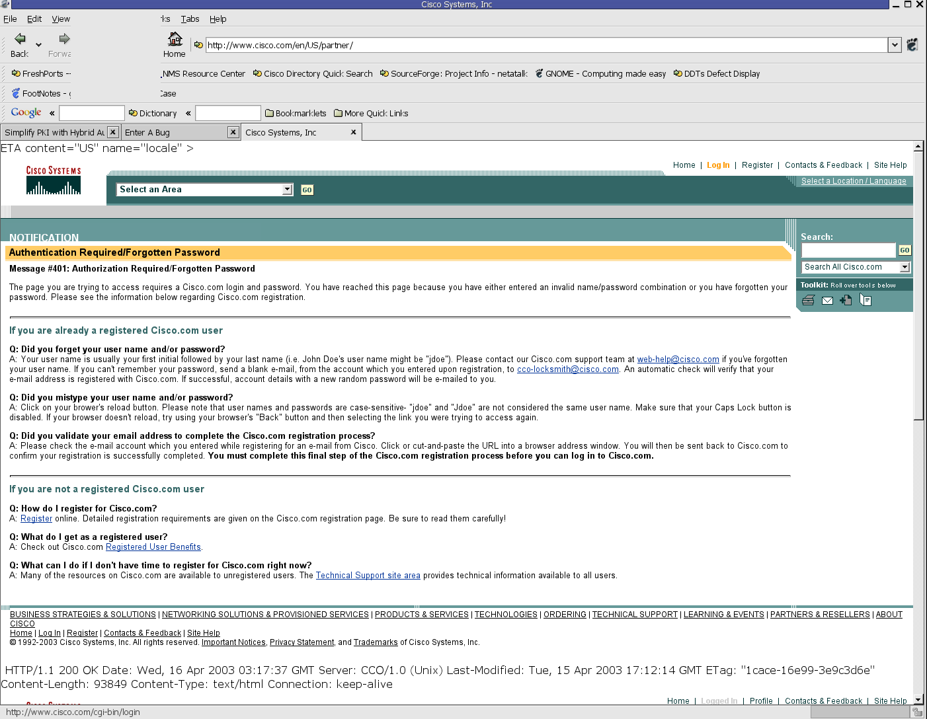Open Technical Support site area link

368,576
